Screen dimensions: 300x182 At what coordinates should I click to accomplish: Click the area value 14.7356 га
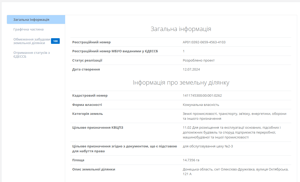pyautogui.click(x=191, y=160)
